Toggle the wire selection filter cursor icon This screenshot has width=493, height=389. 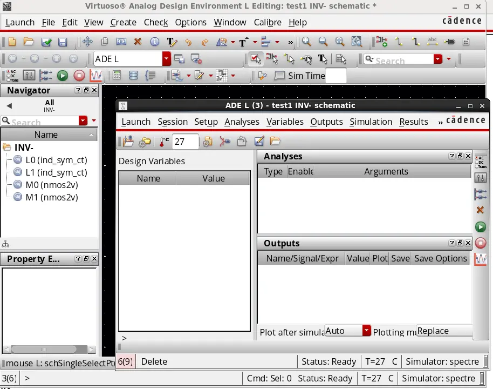(289, 59)
